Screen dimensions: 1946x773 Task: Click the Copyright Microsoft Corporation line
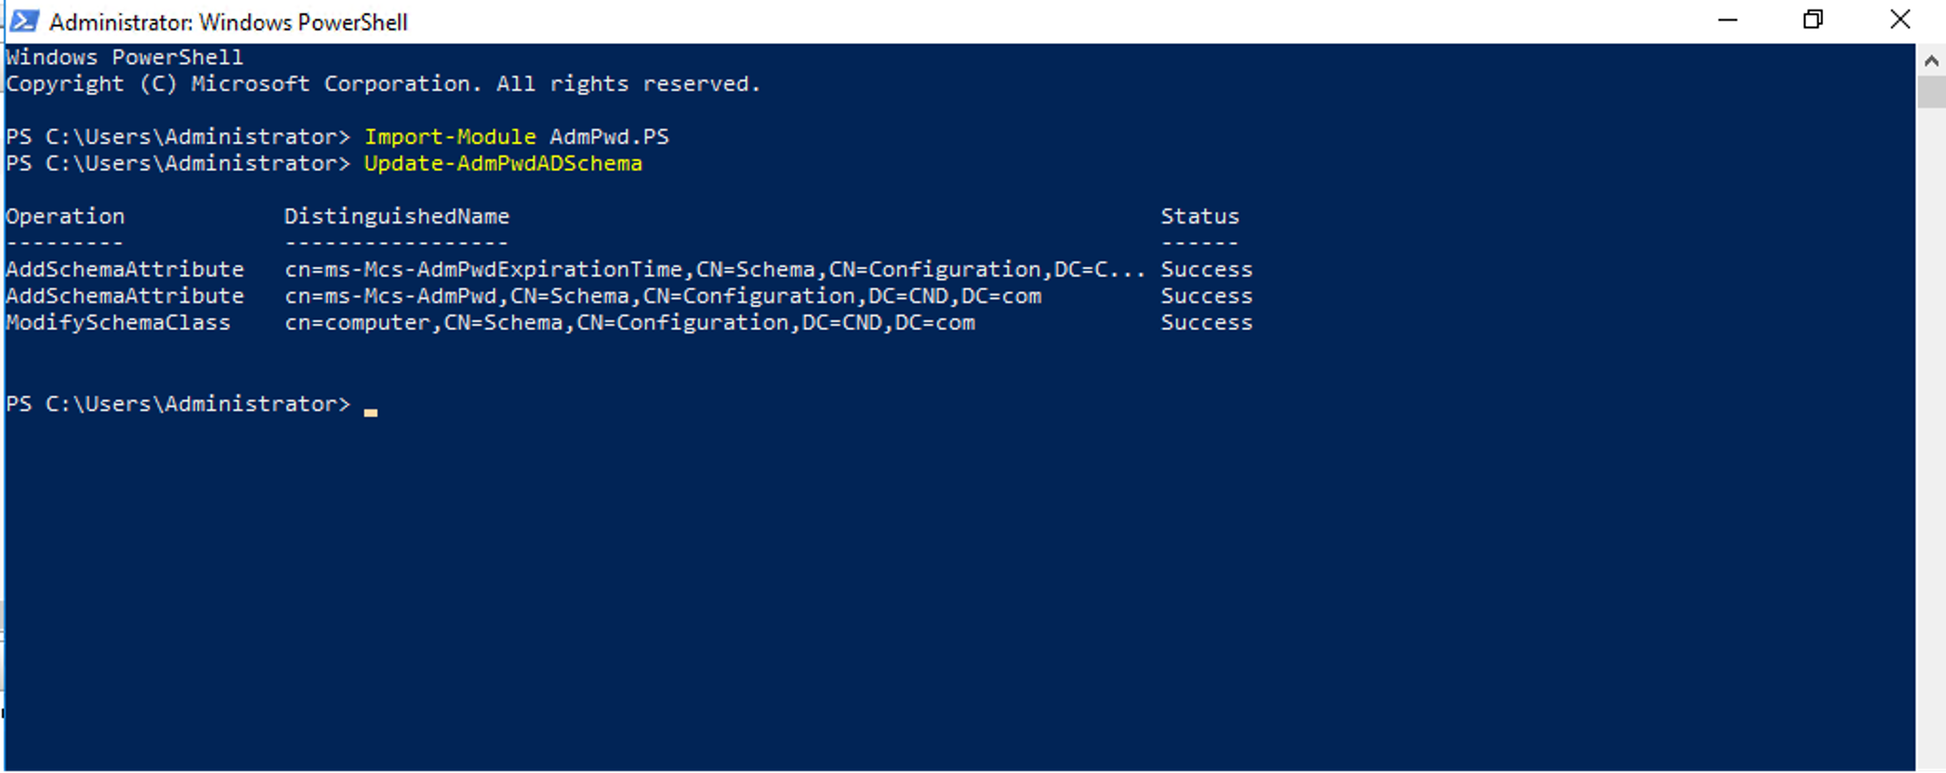click(x=383, y=84)
